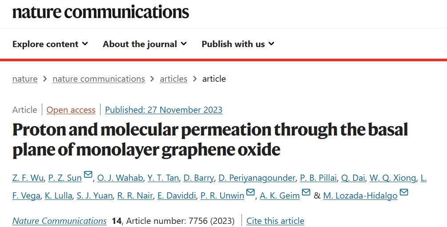The height and width of the screenshot is (227, 447).
Task: Open author Z. F. Wu's profile
Action: 28,178
